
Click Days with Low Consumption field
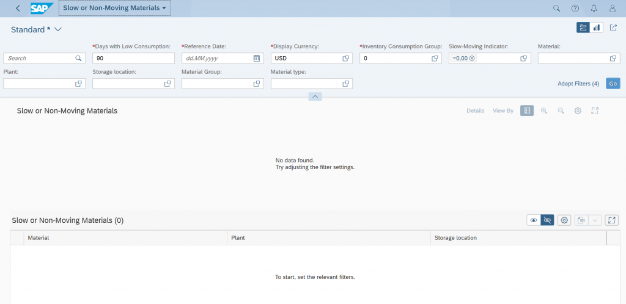[x=133, y=58]
